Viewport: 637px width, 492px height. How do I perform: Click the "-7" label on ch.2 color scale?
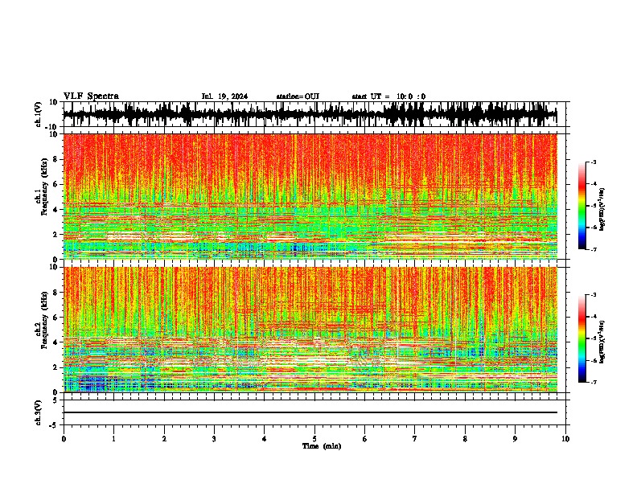(x=593, y=382)
